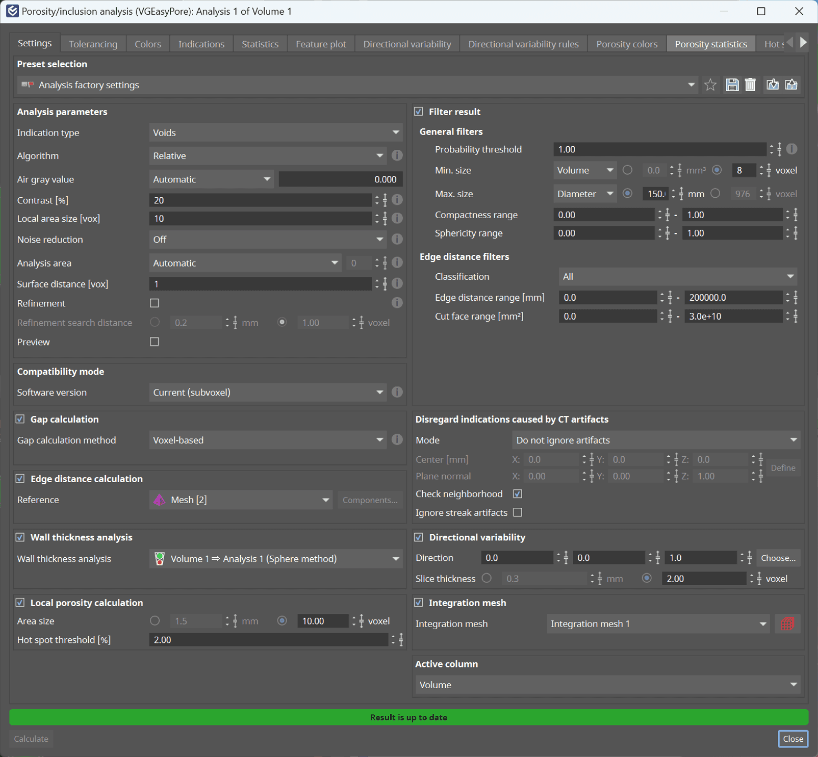Open the Feature plot tab
This screenshot has height=757, width=818.
pyautogui.click(x=321, y=44)
